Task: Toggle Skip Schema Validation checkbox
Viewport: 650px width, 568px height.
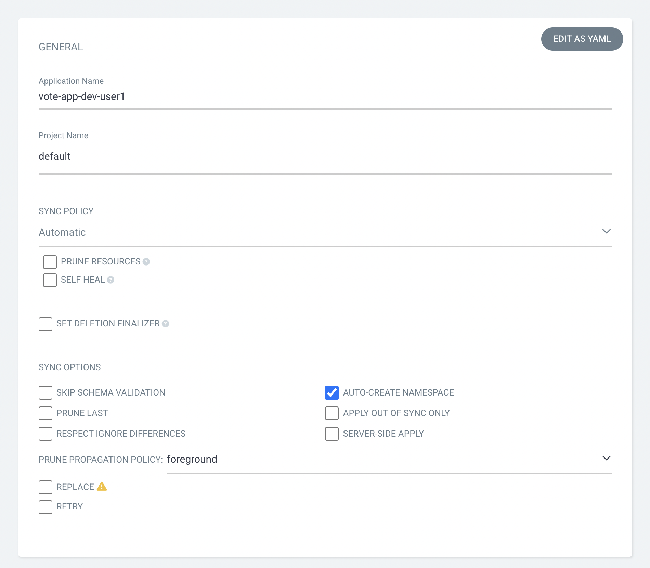Action: click(45, 393)
